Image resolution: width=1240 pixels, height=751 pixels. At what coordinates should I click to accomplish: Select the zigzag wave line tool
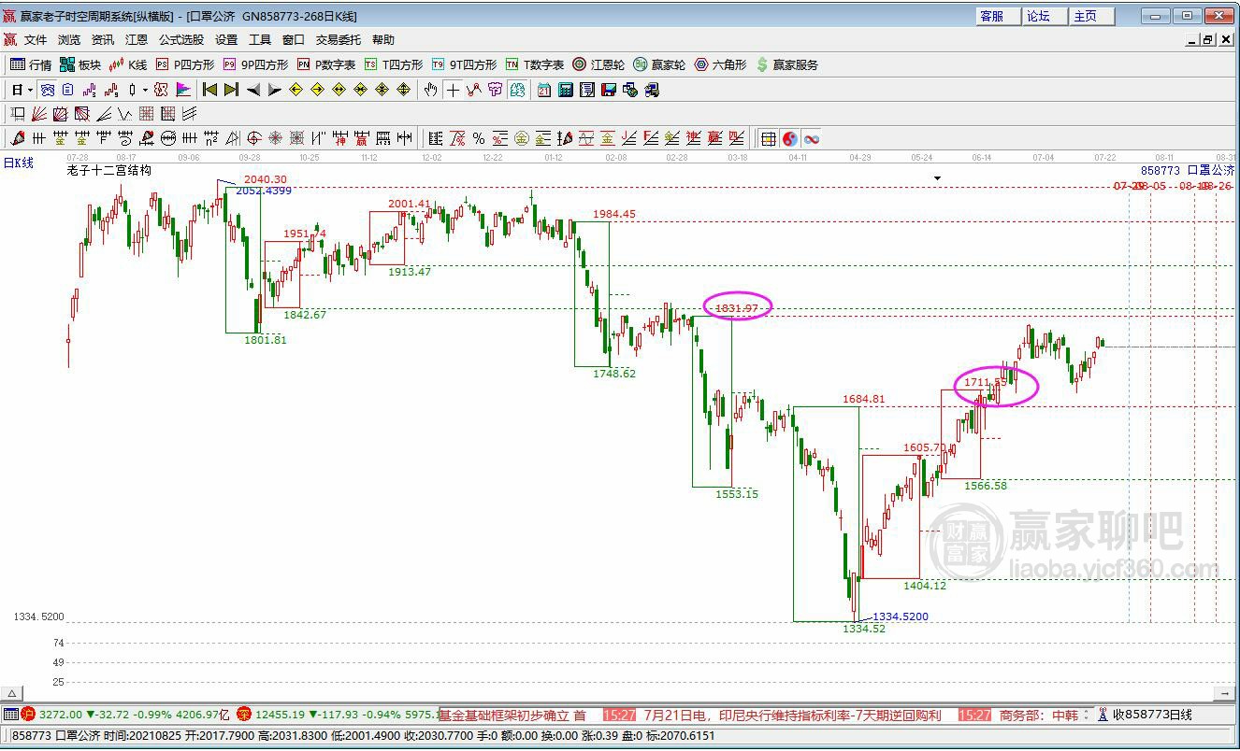(x=125, y=114)
